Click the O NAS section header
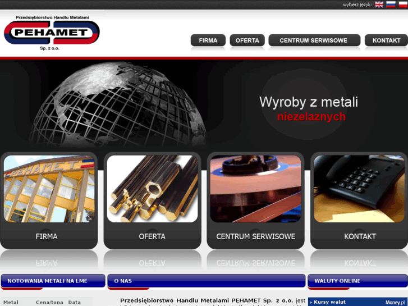The height and width of the screenshot is (306, 408). 207,281
